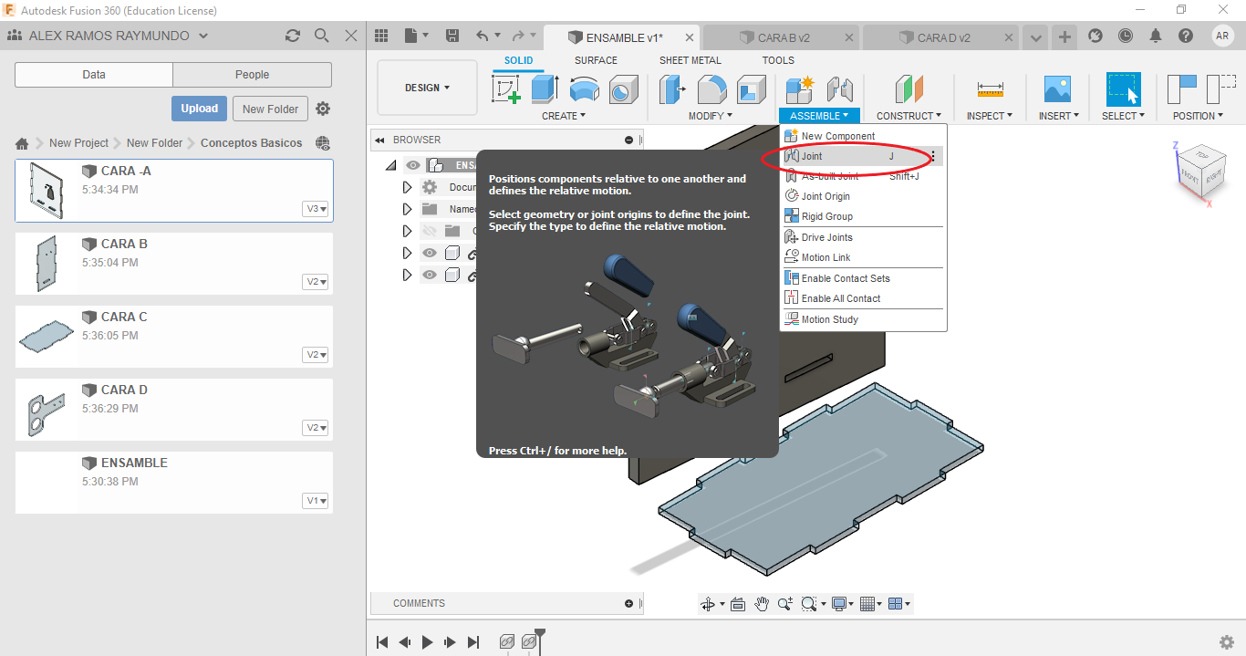
Task: Click the New Folder button
Action: pos(271,109)
